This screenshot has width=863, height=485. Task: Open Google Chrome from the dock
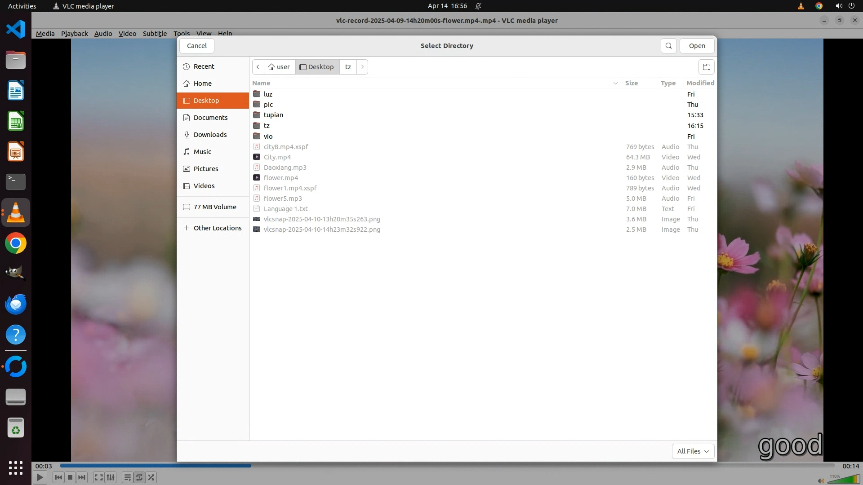tap(16, 243)
